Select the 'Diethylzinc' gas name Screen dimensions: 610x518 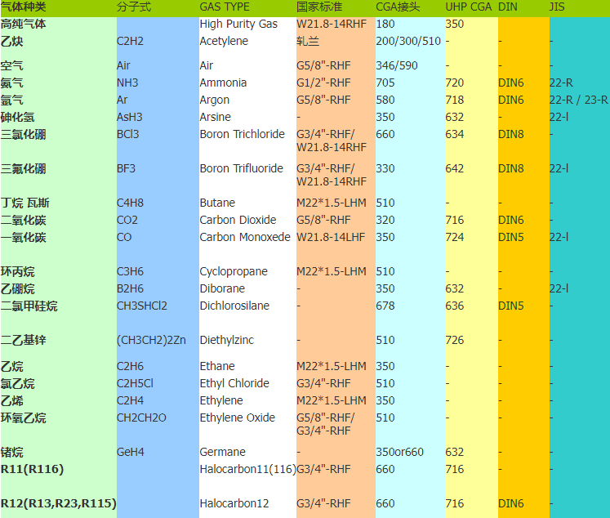226,340
